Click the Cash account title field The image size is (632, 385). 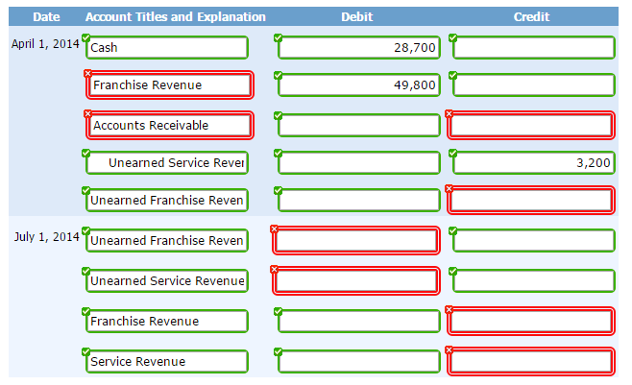pyautogui.click(x=167, y=47)
